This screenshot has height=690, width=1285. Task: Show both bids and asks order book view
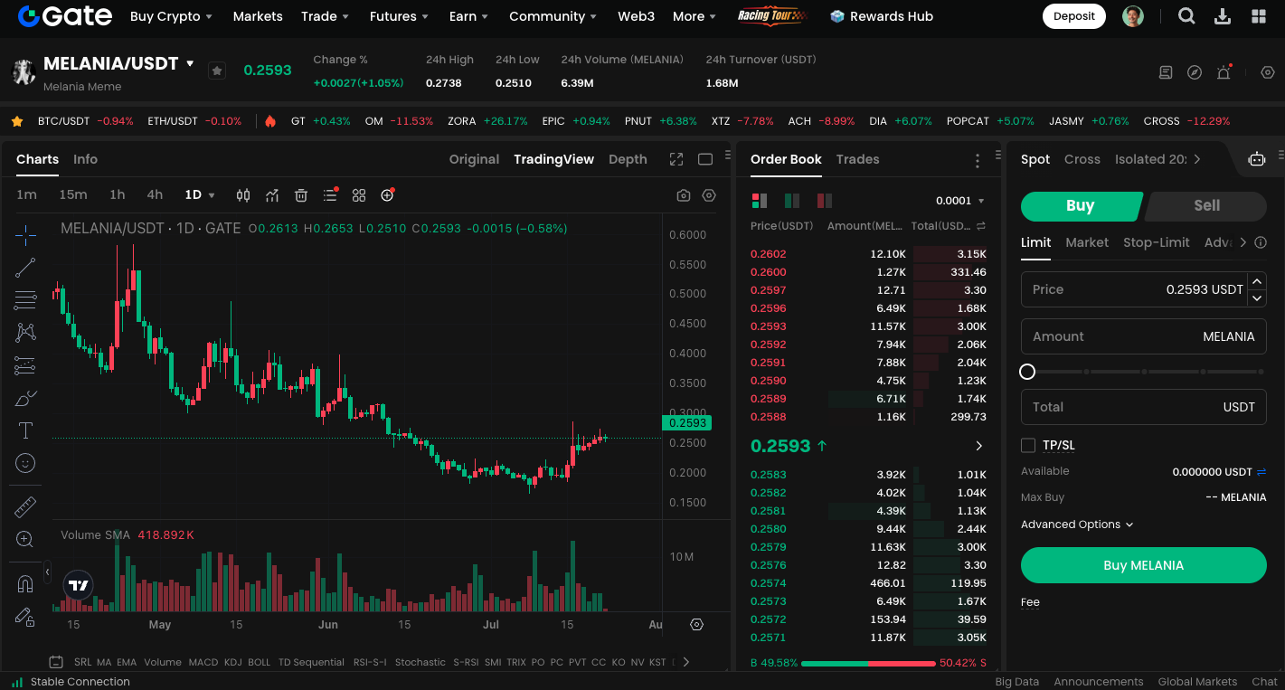coord(760,201)
